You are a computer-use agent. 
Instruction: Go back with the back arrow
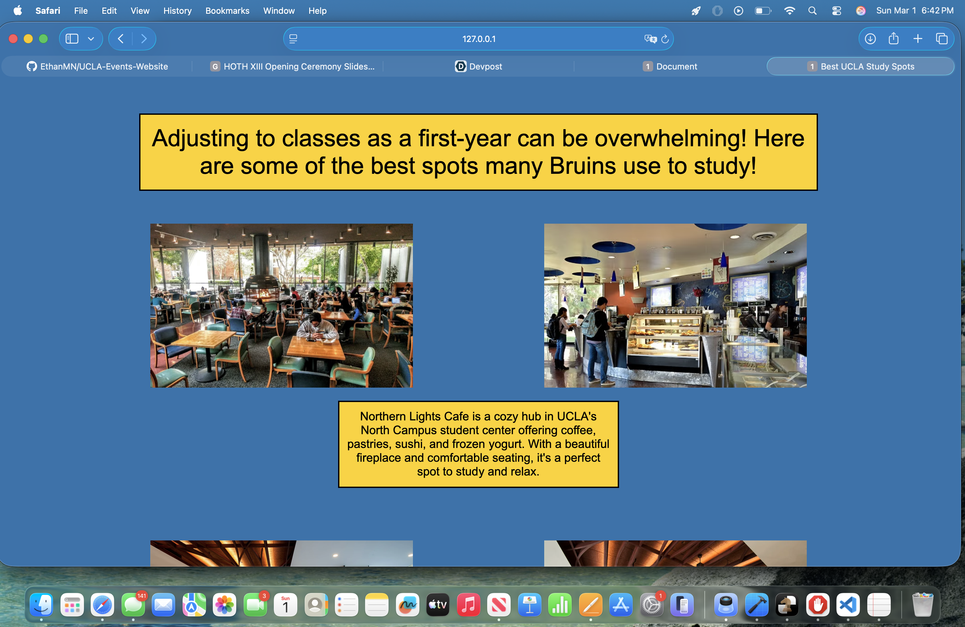120,39
